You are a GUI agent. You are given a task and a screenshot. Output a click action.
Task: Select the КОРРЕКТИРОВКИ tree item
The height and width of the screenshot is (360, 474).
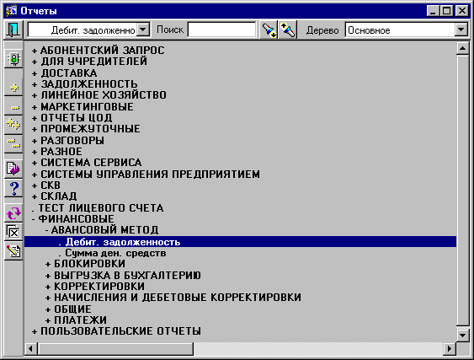(x=99, y=287)
